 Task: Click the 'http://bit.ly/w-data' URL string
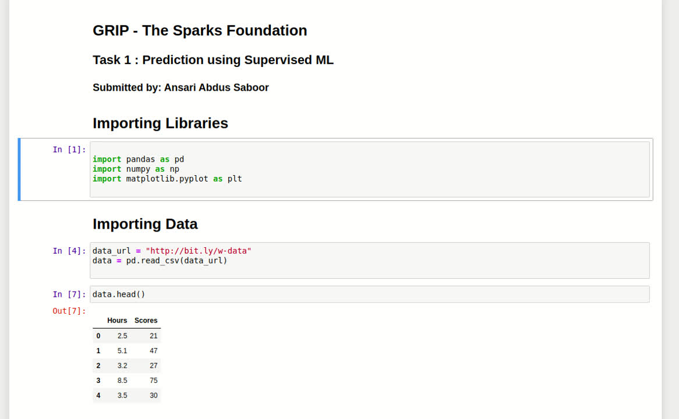(x=199, y=251)
